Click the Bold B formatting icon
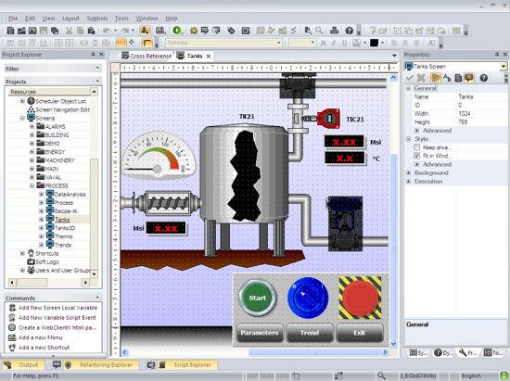 click(324, 43)
